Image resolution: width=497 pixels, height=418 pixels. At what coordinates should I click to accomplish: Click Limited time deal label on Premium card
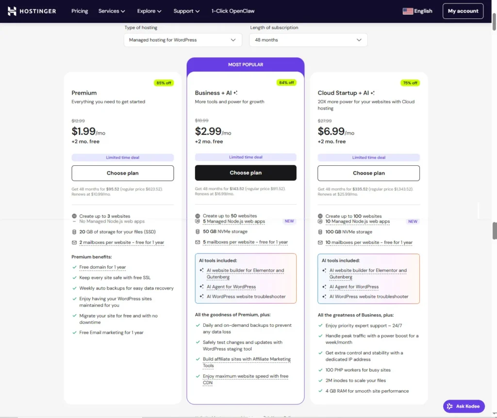click(123, 158)
